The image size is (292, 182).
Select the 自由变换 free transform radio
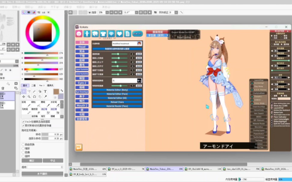pos(23,145)
